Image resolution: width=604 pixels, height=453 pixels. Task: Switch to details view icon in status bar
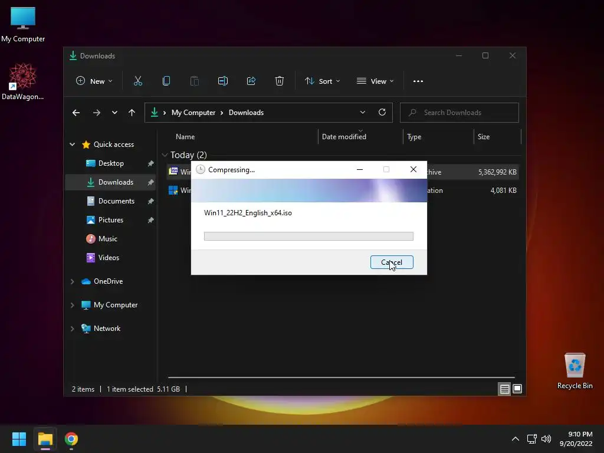pos(504,389)
